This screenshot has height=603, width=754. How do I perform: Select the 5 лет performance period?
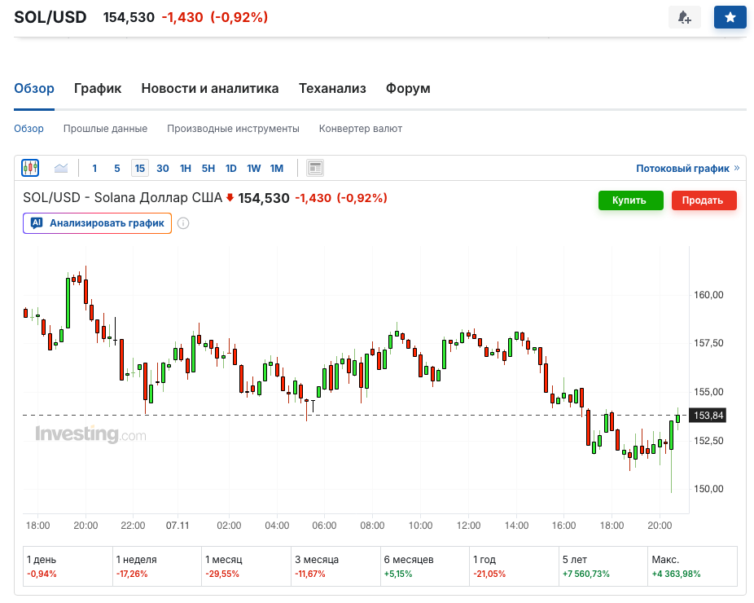coord(603,566)
